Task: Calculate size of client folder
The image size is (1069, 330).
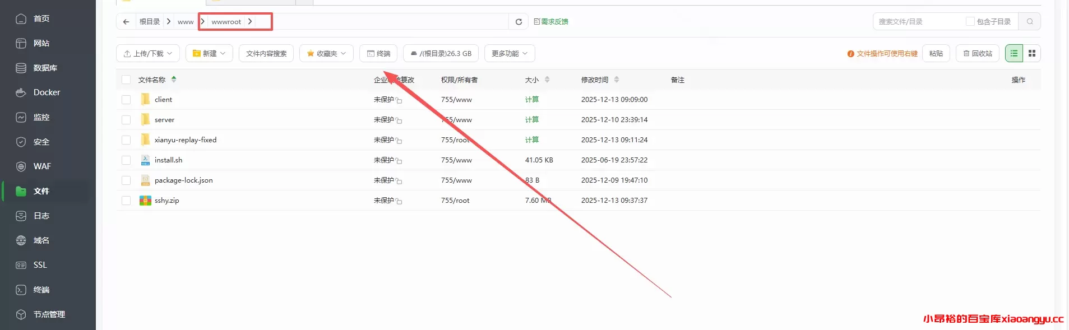Action: (532, 99)
